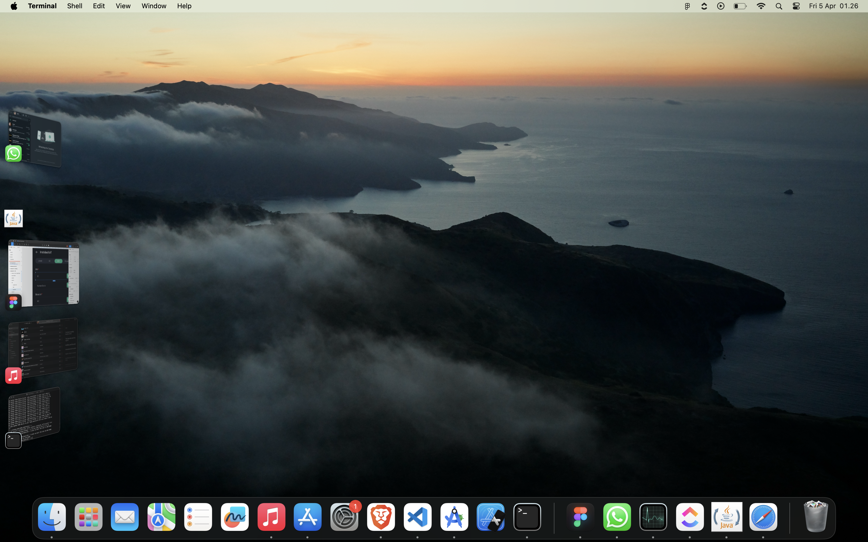The image size is (868, 542).
Task: Open date and time notification center
Action: pyautogui.click(x=834, y=6)
